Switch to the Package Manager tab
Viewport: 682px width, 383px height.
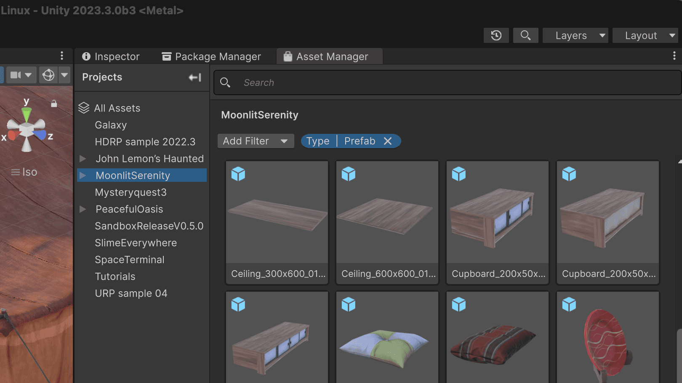(212, 56)
